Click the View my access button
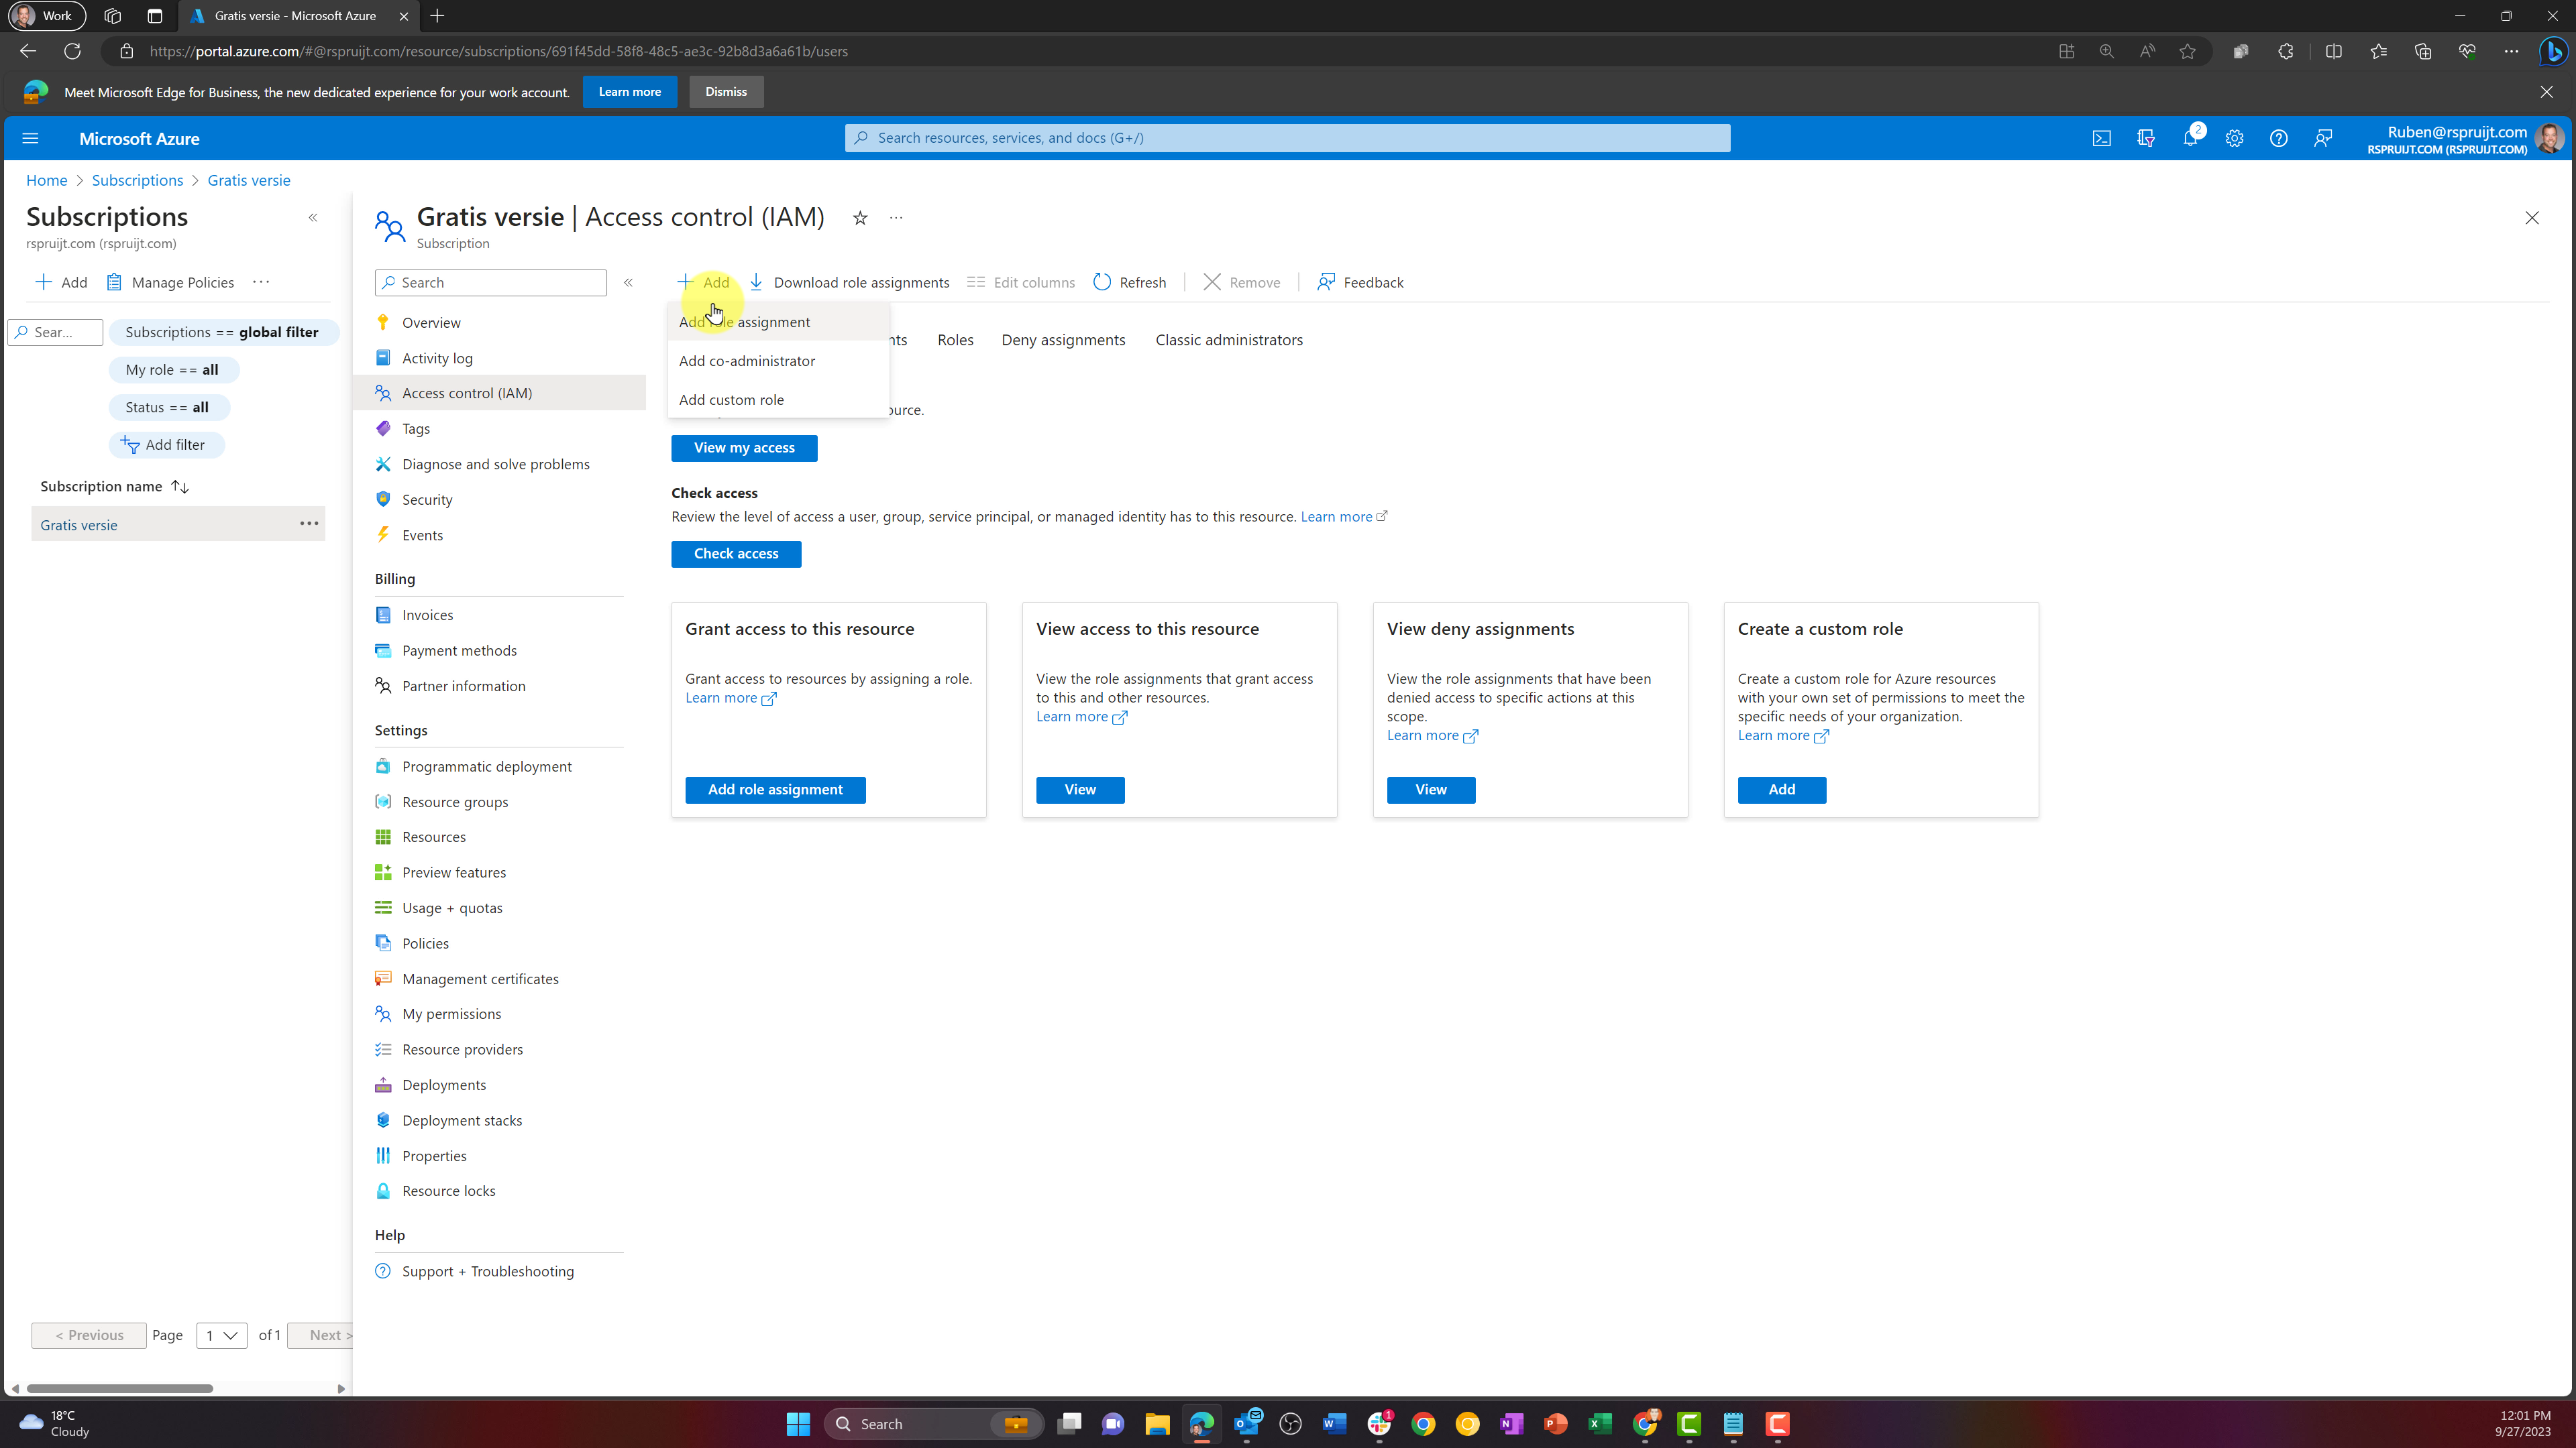Viewport: 2576px width, 1448px height. click(744, 448)
